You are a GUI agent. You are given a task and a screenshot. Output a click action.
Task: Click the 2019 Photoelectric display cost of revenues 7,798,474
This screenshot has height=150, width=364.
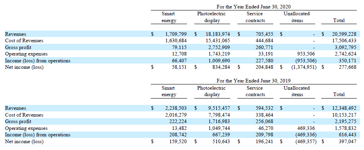(219, 115)
